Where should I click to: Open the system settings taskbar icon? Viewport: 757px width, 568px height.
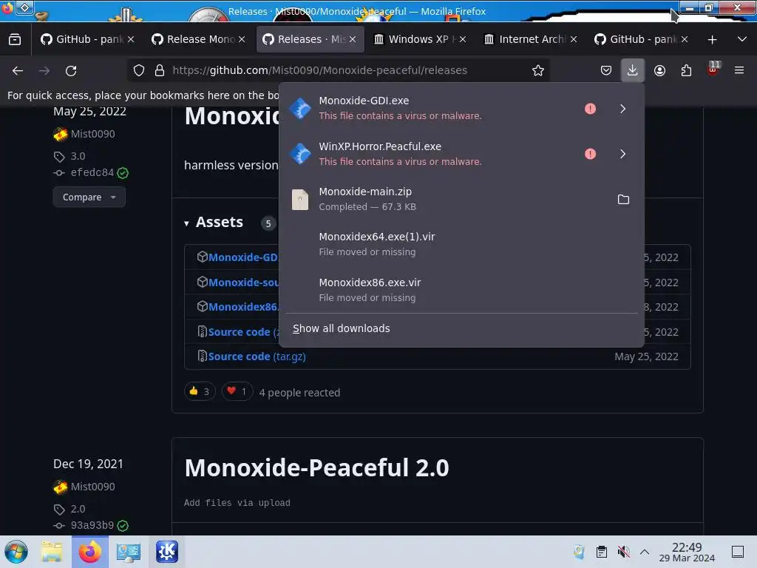129,552
